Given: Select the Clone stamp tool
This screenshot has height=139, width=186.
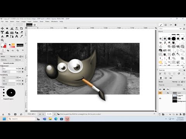Looking at the screenshot, I should click(x=2, y=36).
